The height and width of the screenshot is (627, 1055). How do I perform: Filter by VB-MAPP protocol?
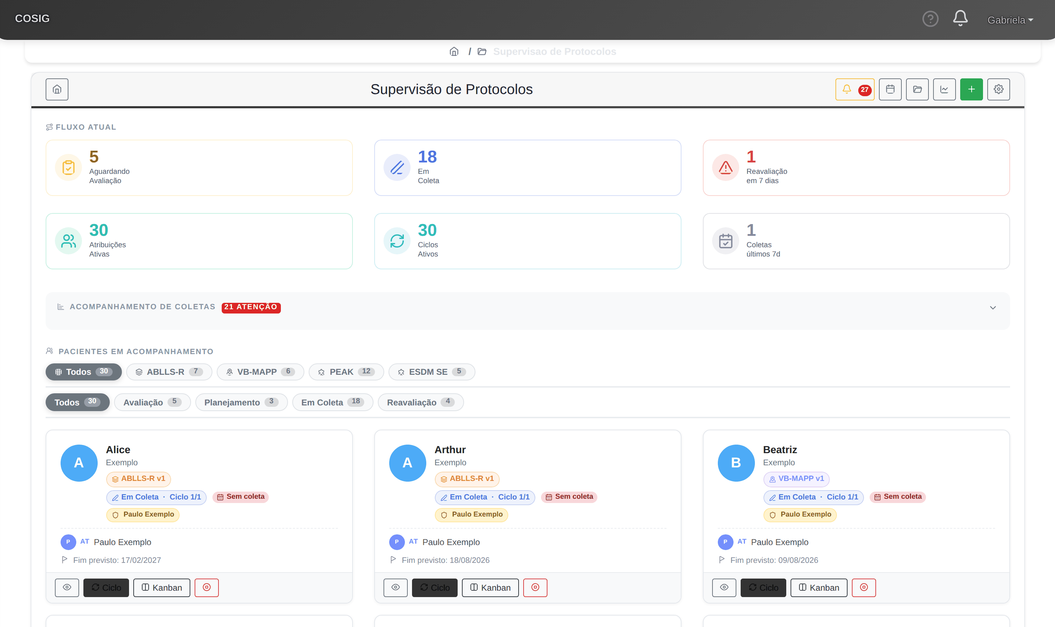(261, 372)
